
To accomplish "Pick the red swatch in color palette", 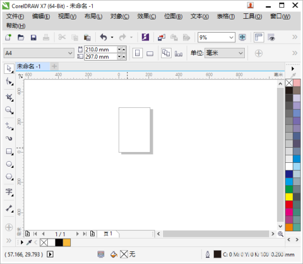I will [289, 204].
